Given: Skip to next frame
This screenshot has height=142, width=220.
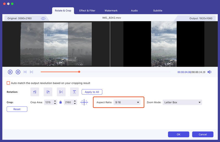Looking at the screenshot, I should click(31, 72).
